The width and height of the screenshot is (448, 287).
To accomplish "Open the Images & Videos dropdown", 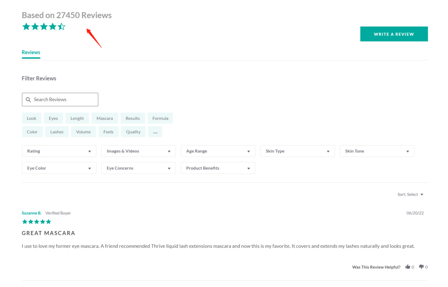I will pos(139,151).
